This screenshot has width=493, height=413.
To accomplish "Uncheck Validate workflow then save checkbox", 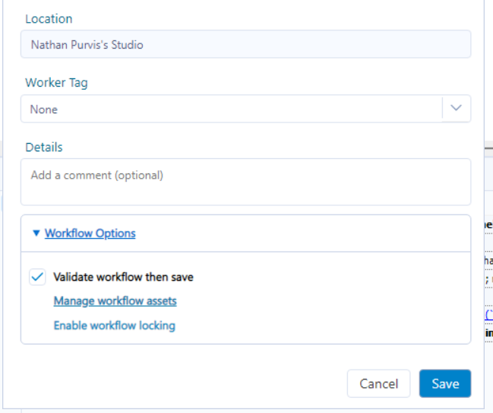I will click(x=37, y=277).
